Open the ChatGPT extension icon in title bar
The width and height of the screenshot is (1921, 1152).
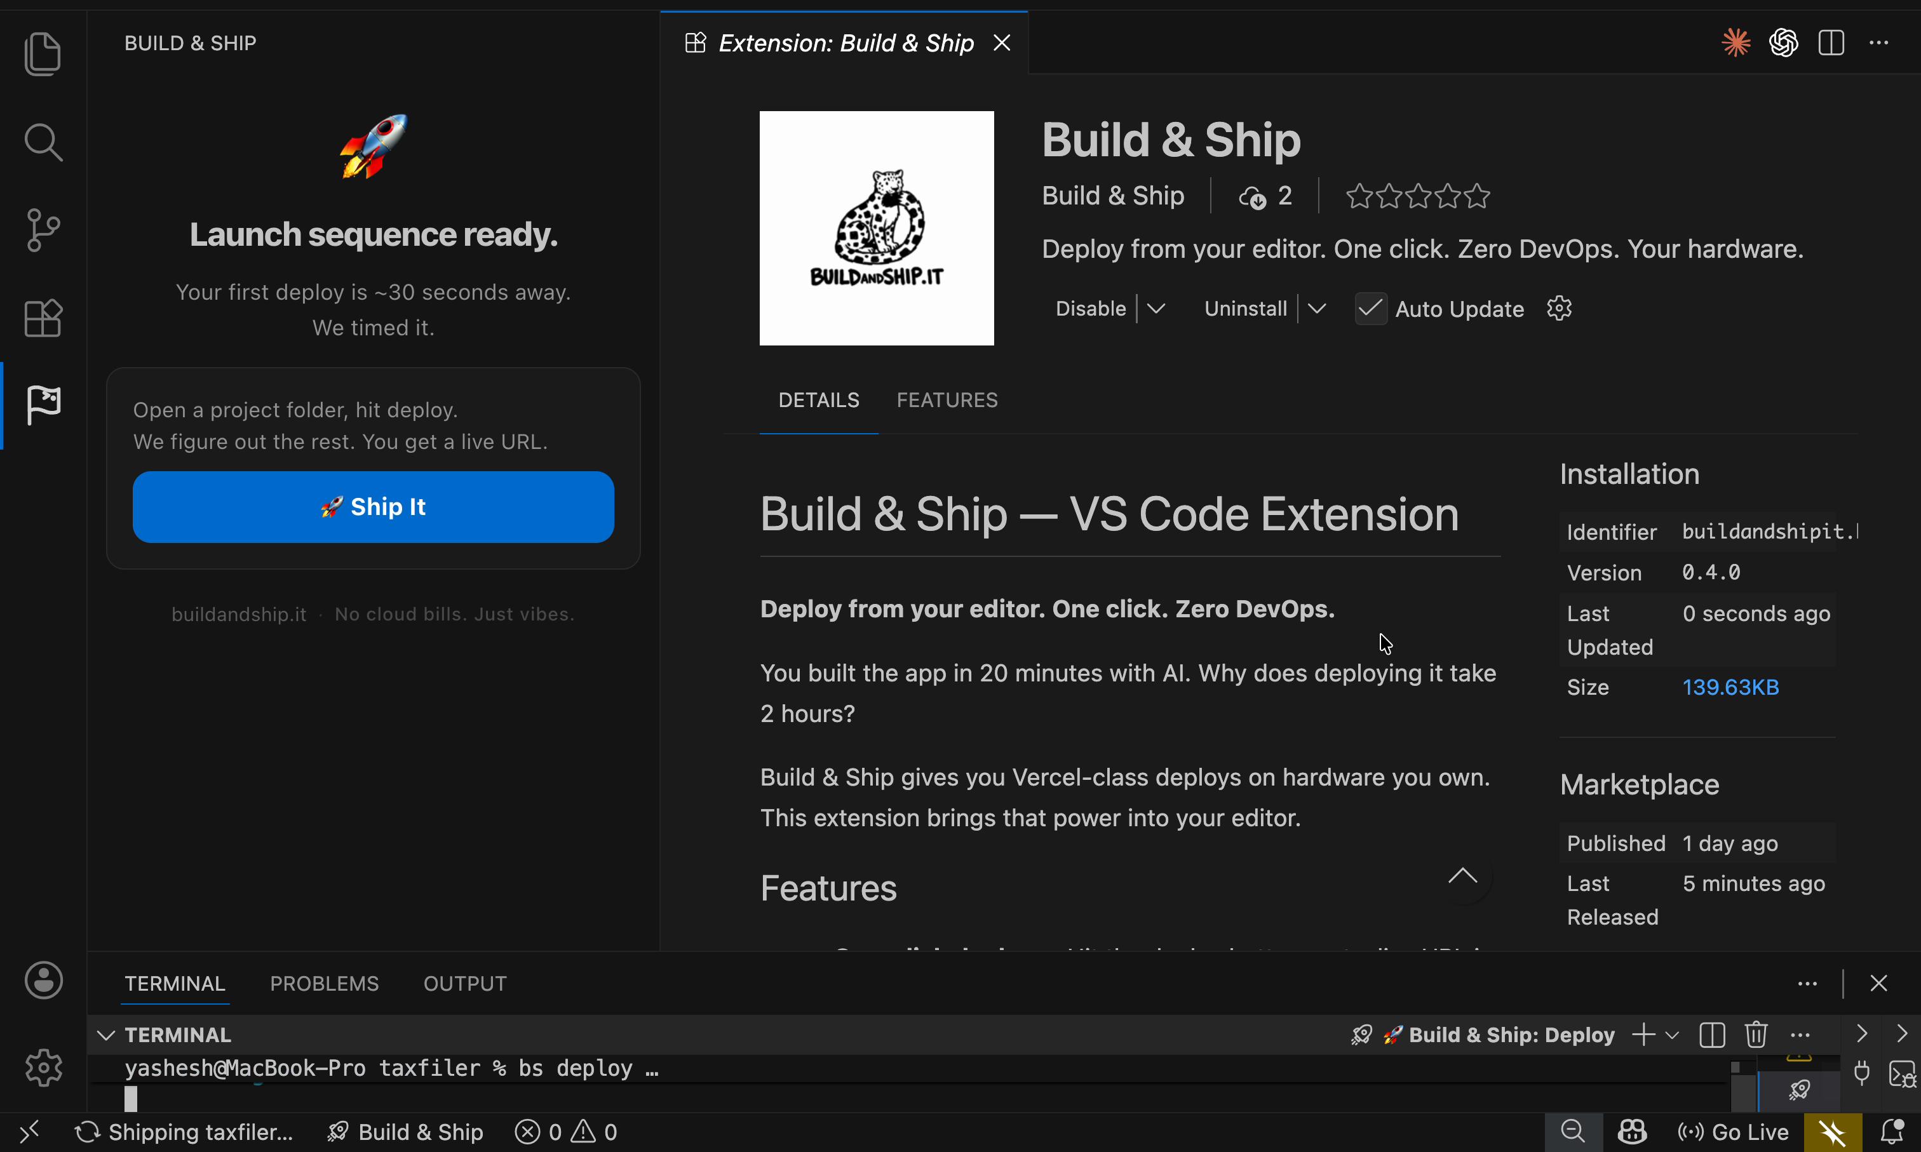click(1783, 43)
